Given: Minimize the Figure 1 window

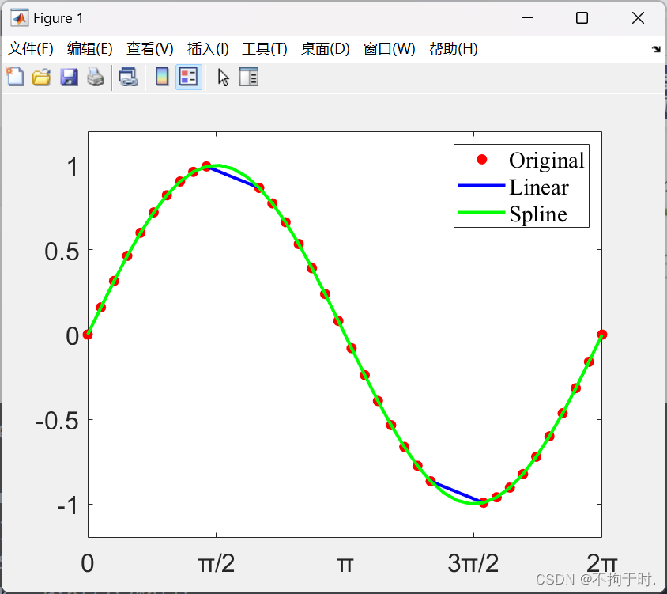Looking at the screenshot, I should [527, 18].
